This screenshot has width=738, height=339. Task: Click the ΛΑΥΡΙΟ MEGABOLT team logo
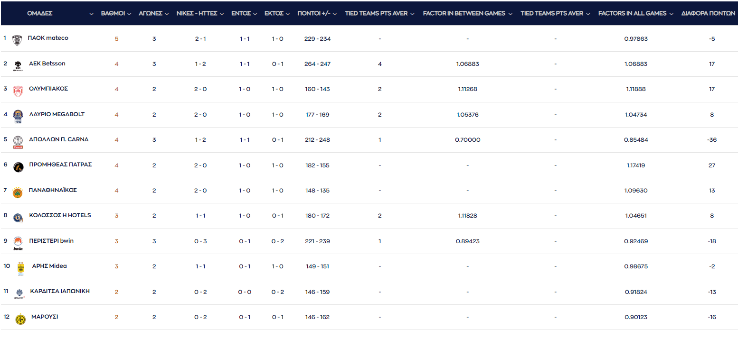(x=18, y=116)
